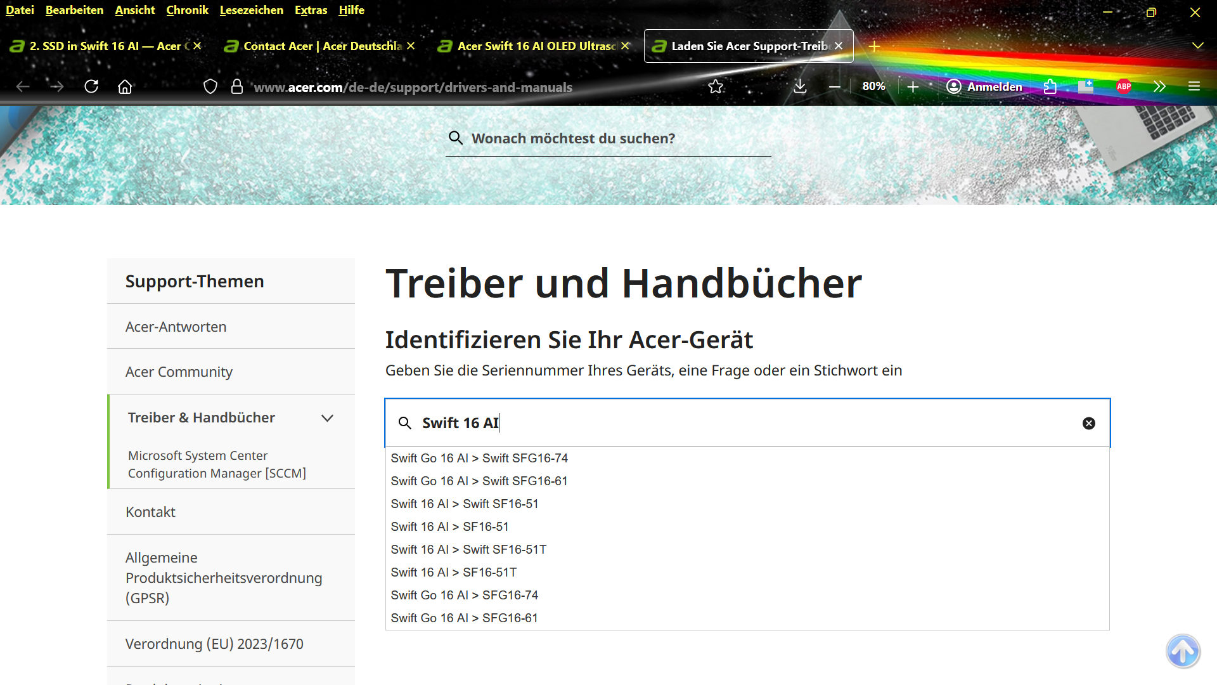Show more toolbar tools chevron
The width and height of the screenshot is (1217, 685).
coord(1159,86)
